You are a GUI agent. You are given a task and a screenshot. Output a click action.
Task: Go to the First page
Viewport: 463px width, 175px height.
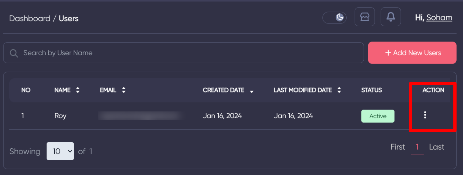[x=398, y=147]
